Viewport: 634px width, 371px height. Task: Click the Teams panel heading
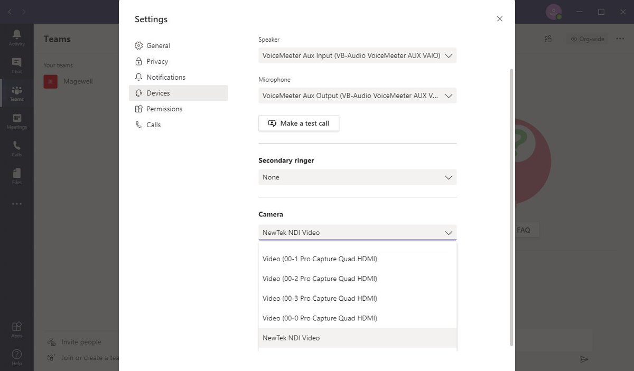[57, 39]
